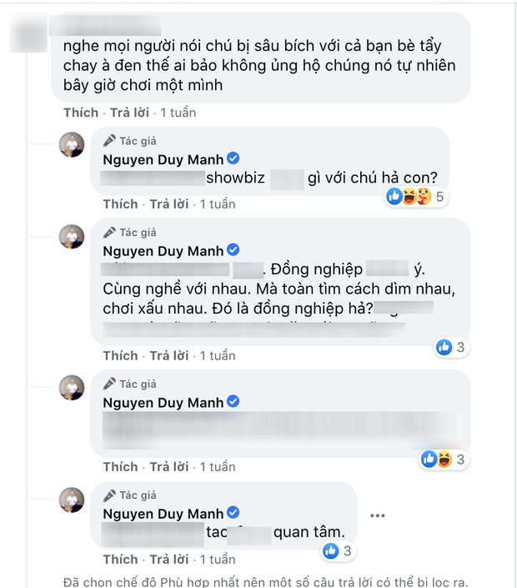The height and width of the screenshot is (588, 517).
Task: Click the pen "Tác giả" icon above the "Đồng nghiệp" comment
Action: [109, 232]
